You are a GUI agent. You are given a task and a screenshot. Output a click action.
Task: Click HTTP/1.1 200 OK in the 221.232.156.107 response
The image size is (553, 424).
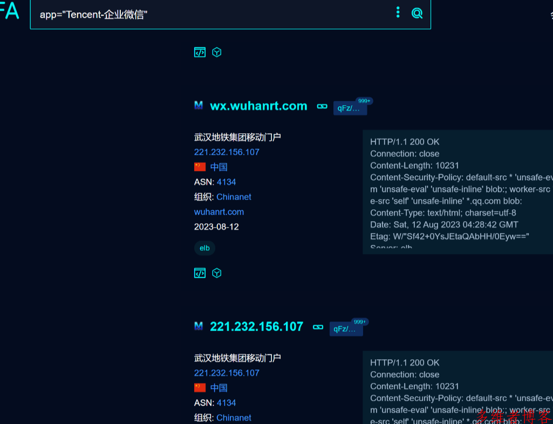pos(405,363)
